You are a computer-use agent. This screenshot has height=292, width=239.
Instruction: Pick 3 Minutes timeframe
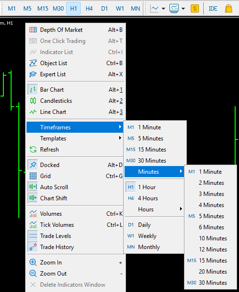[x=211, y=194]
